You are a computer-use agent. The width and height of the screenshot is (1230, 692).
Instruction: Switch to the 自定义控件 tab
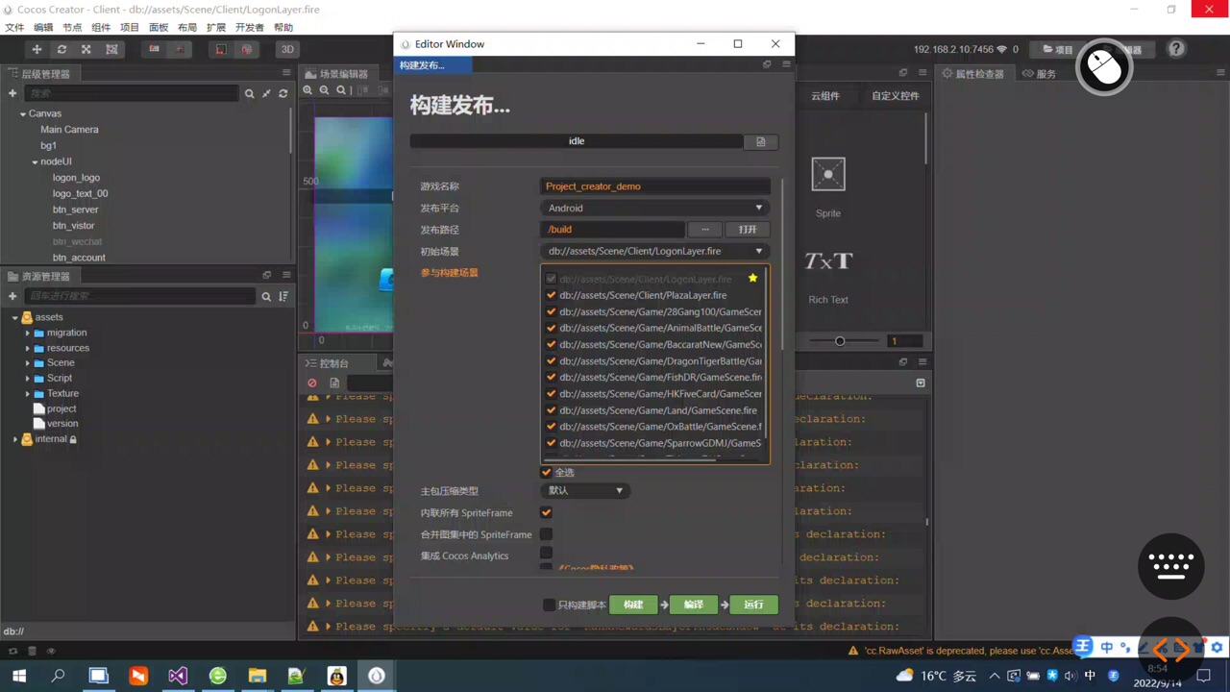896,95
